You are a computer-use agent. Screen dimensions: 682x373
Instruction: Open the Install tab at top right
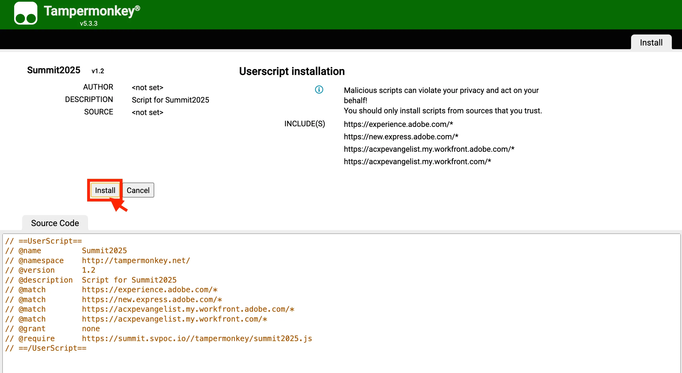(651, 42)
